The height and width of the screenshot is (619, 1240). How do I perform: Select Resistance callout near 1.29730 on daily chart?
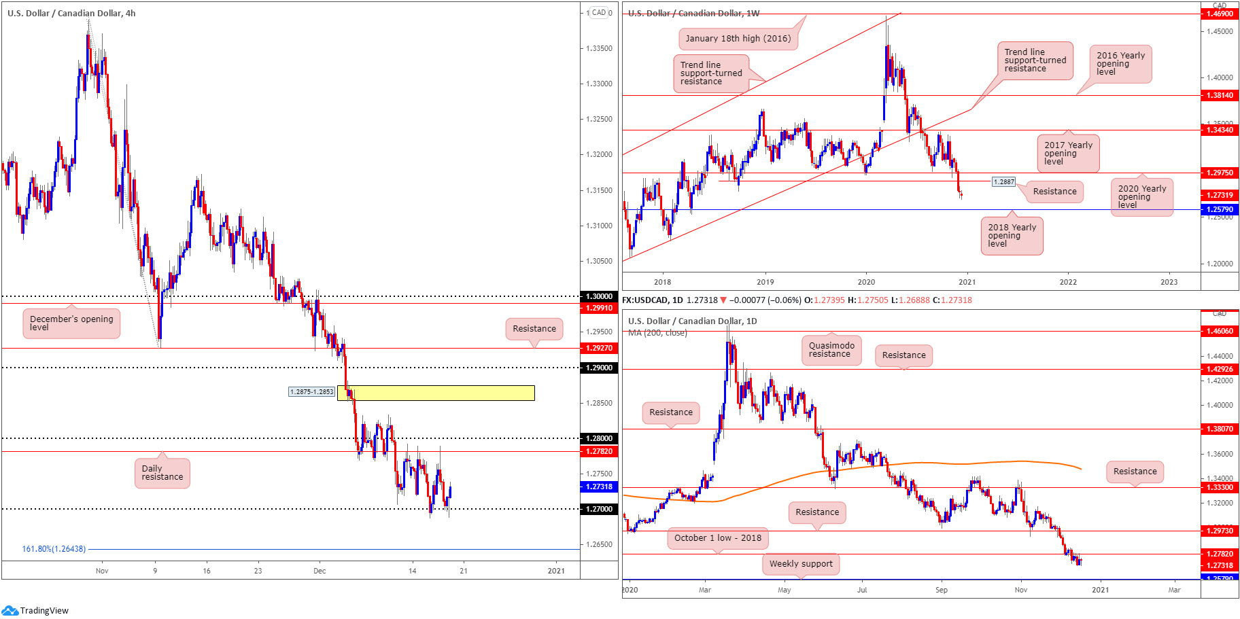817,512
